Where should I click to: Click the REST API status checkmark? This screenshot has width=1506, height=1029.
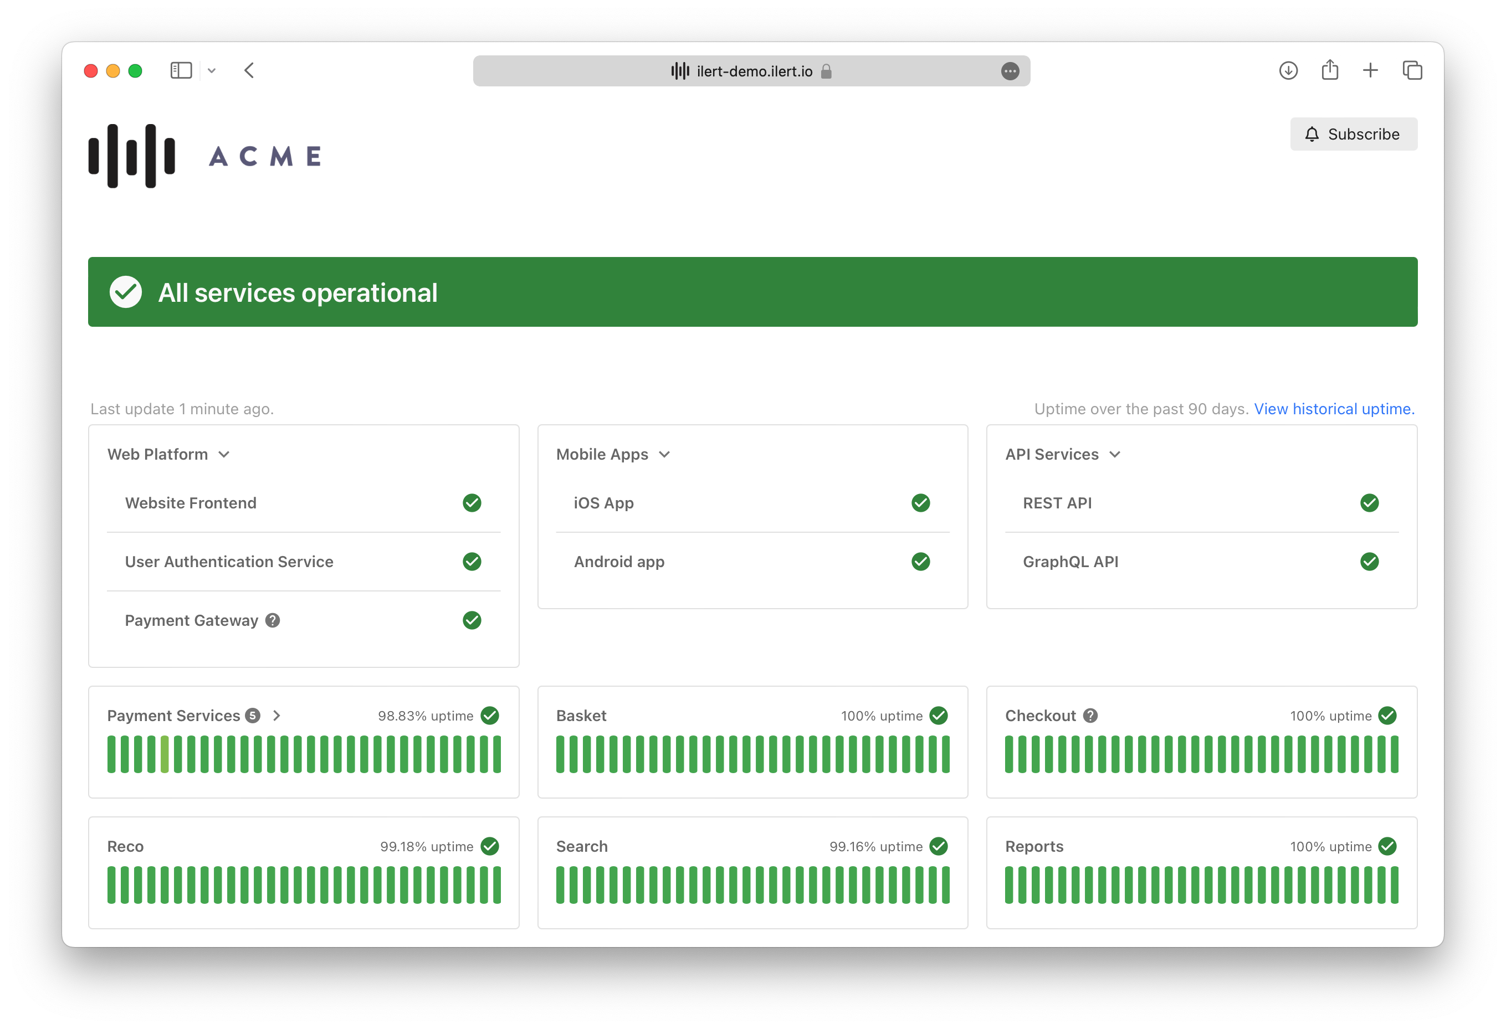(1369, 503)
